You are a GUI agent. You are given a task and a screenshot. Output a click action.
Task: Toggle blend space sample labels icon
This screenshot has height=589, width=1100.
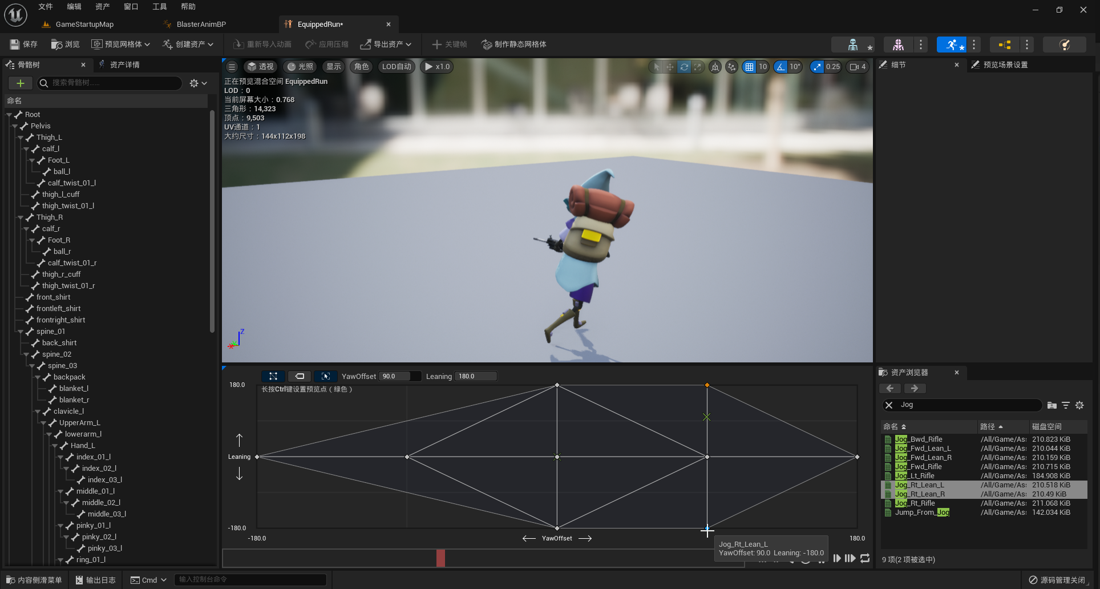pyautogui.click(x=300, y=376)
